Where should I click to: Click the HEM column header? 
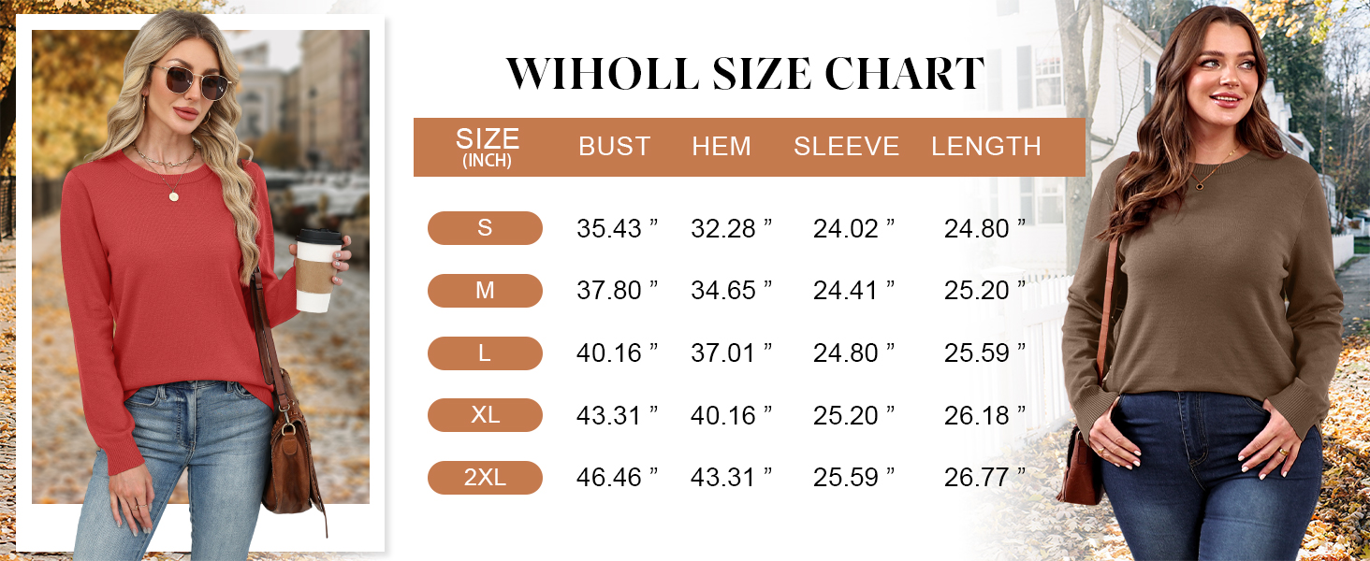pyautogui.click(x=721, y=147)
